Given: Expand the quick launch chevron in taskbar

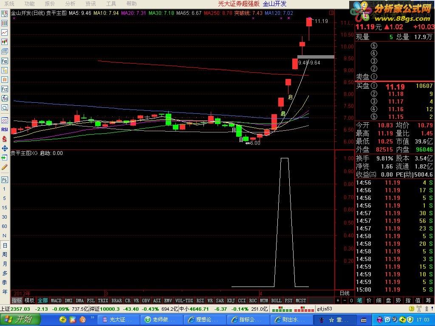Looking at the screenshot, I should point(93,318).
